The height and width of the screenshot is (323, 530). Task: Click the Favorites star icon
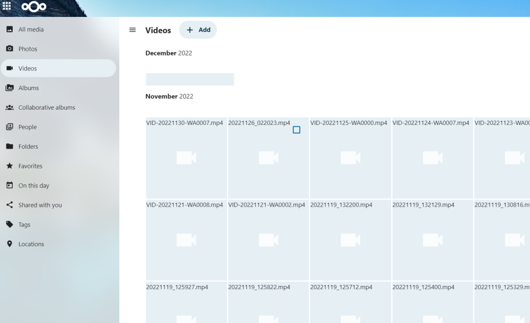(x=10, y=166)
